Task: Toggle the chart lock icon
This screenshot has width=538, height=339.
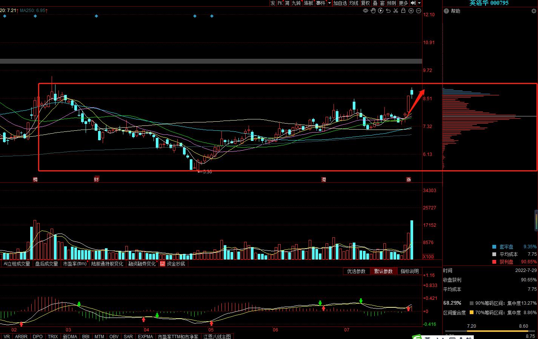Action: pos(403,11)
